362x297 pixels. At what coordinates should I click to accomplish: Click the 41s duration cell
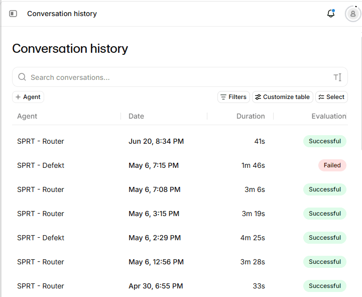[260, 141]
